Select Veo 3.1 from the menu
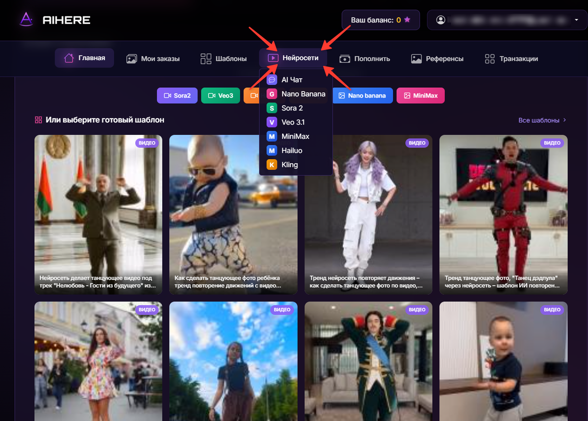The height and width of the screenshot is (421, 588). point(296,123)
